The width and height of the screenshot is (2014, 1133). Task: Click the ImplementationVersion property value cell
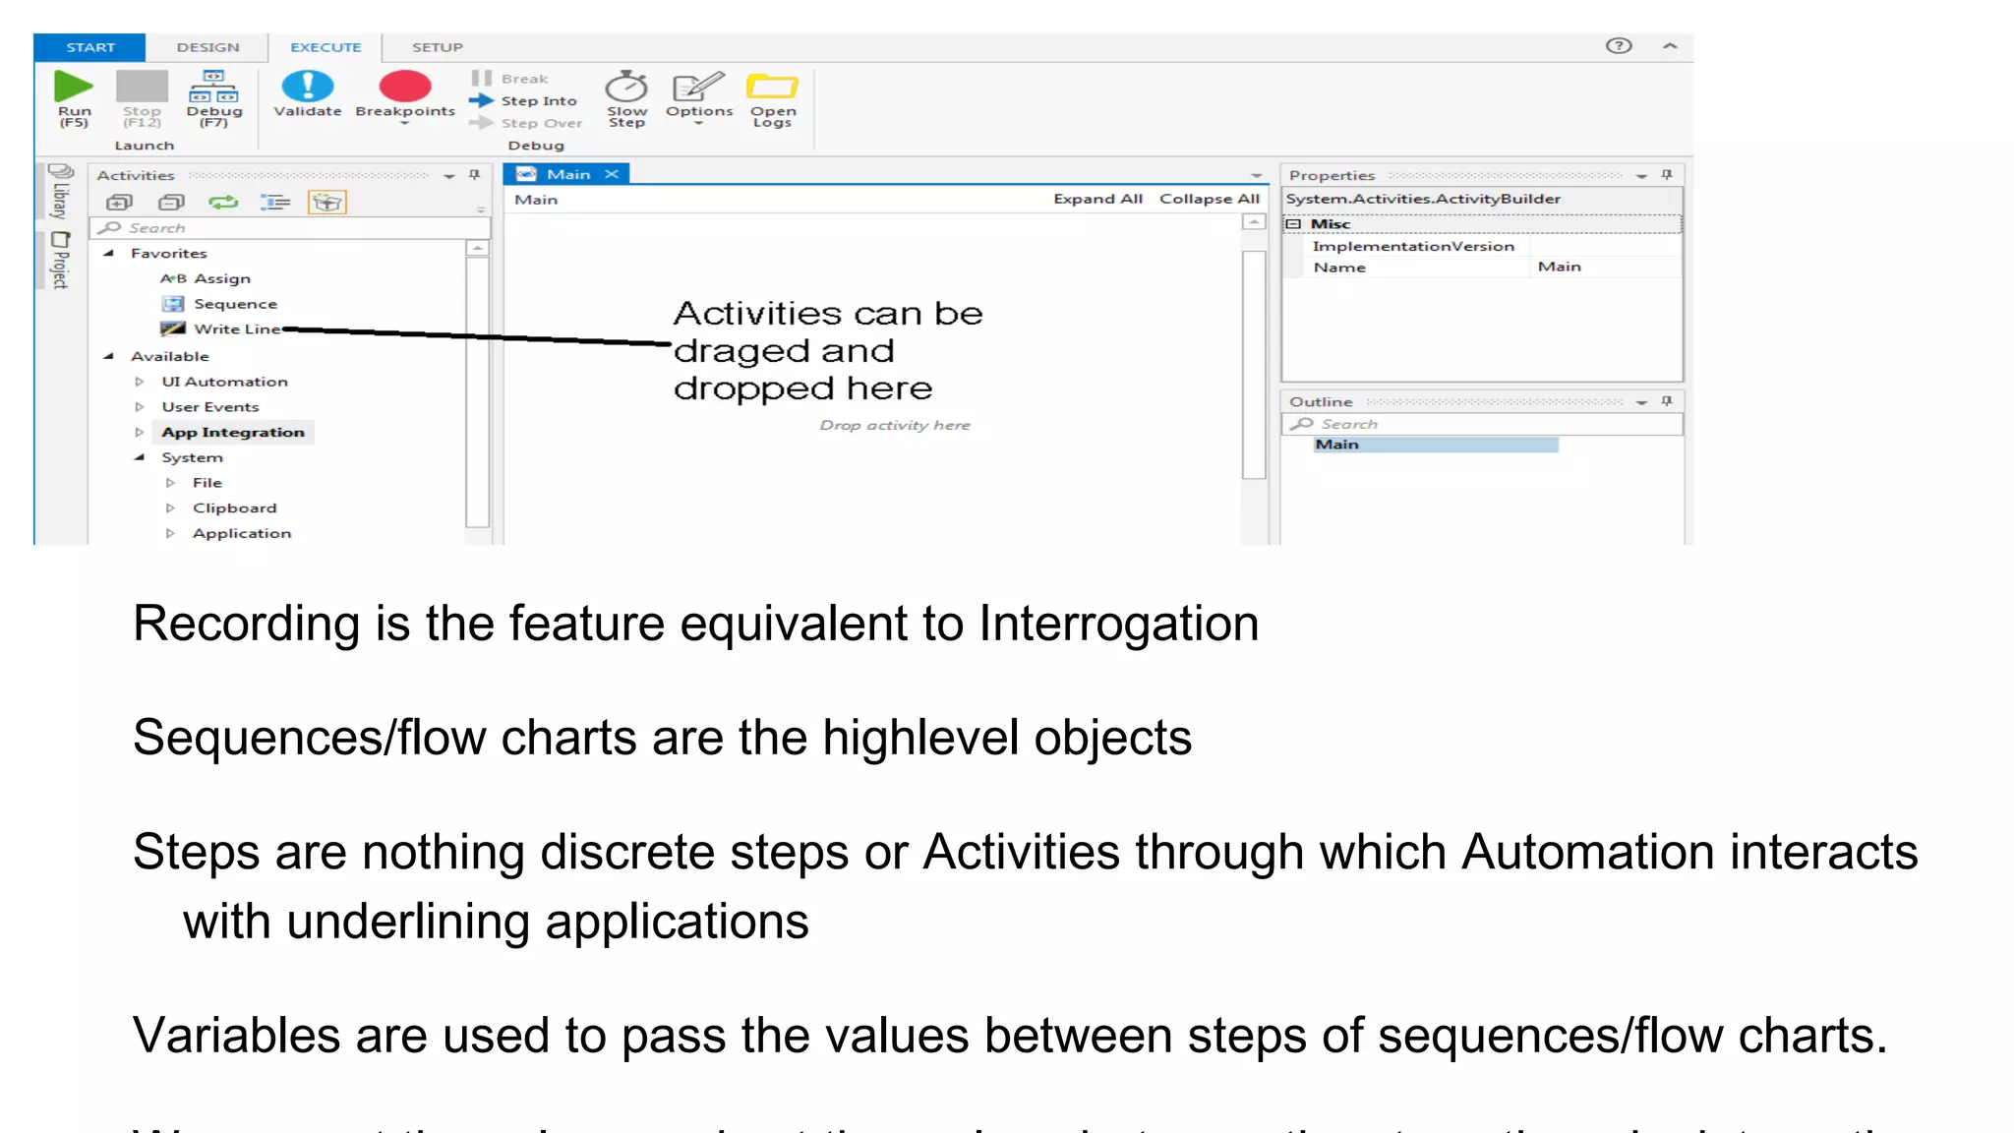tap(1605, 246)
